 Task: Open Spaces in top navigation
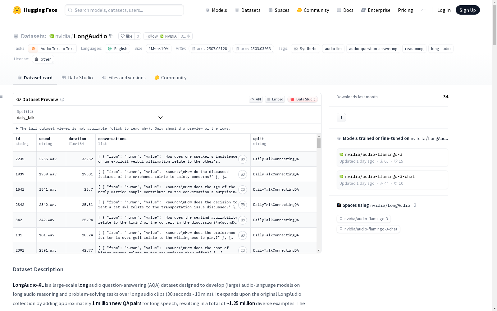(279, 10)
